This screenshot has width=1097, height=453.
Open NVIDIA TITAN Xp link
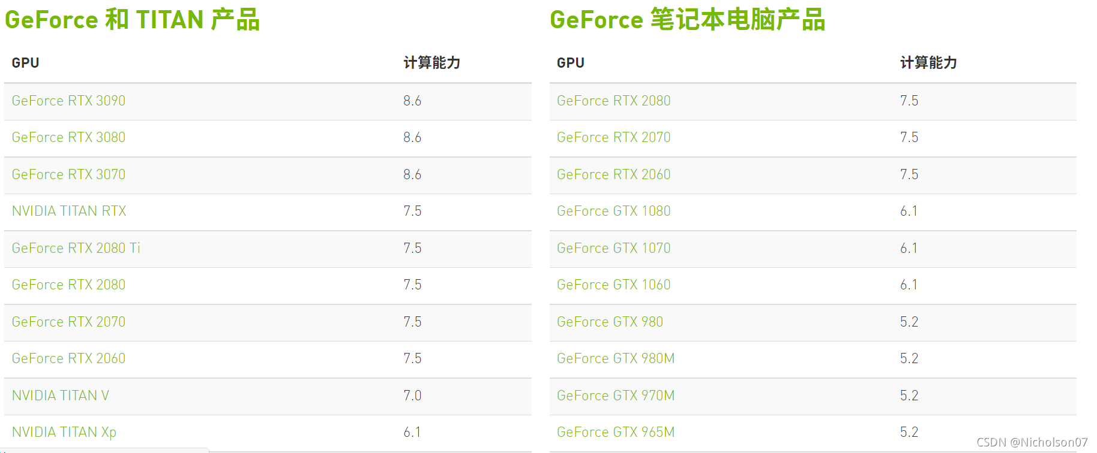[64, 432]
